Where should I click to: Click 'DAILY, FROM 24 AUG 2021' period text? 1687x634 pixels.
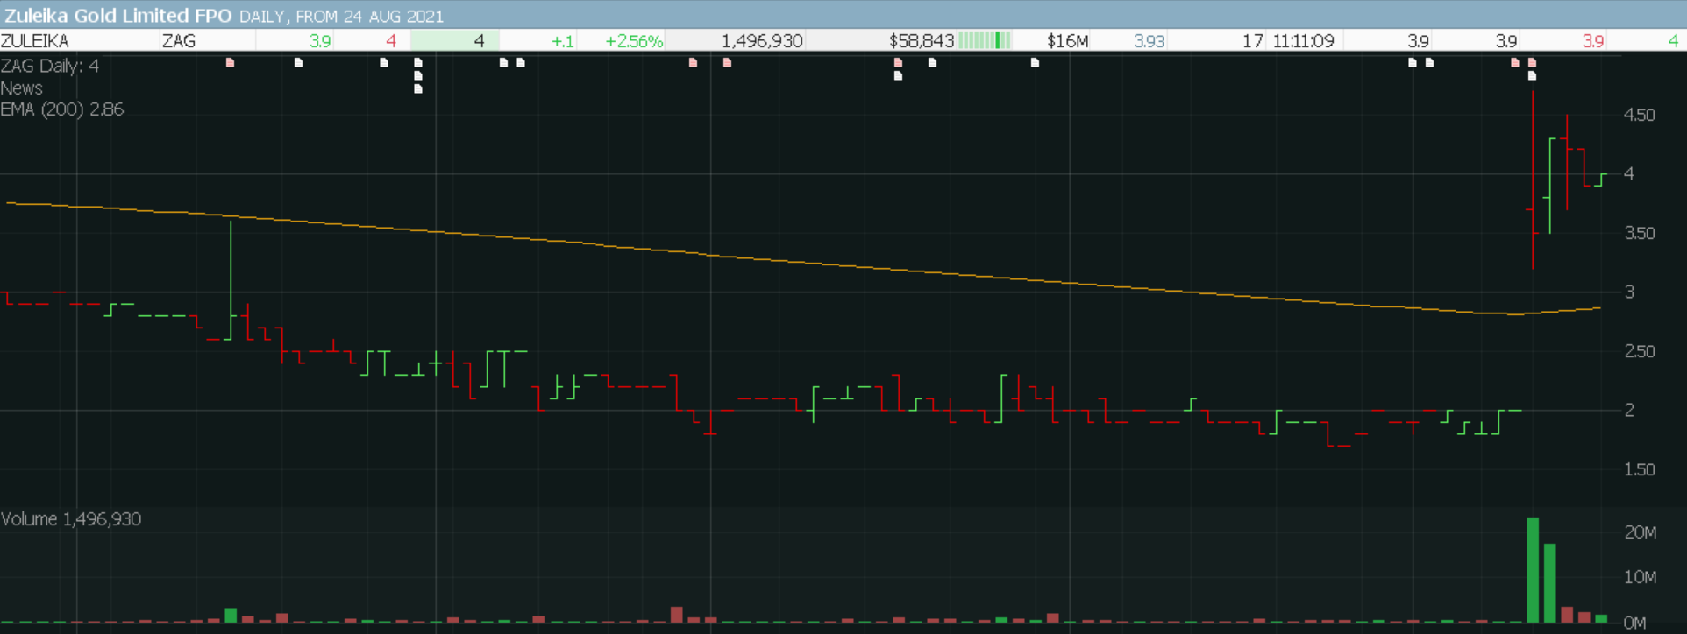point(341,17)
